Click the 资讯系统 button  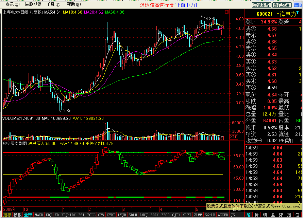click(261, 5)
